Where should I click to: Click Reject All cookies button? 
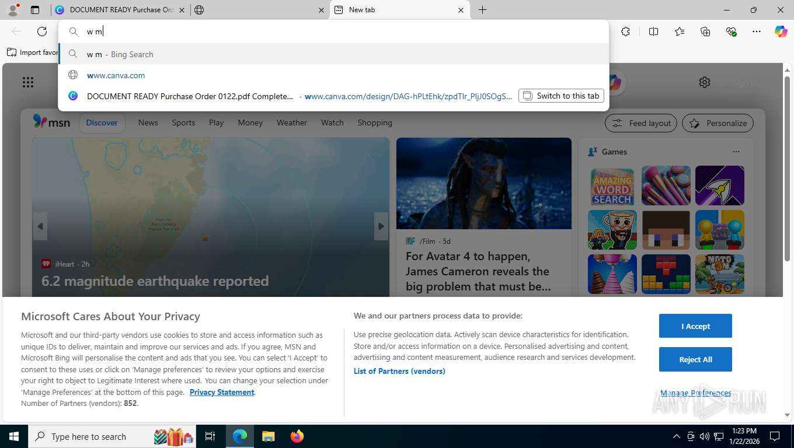[x=695, y=359]
